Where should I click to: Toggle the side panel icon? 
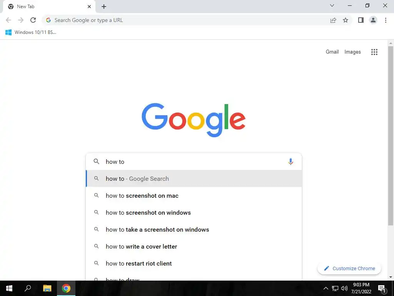point(361,20)
